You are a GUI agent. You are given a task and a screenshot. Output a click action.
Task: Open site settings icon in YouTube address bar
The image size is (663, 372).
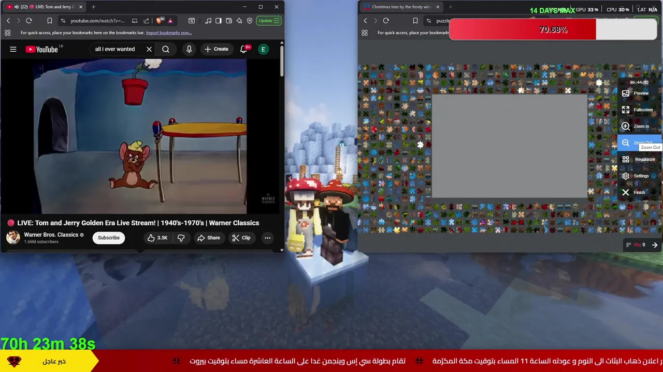coord(63,21)
